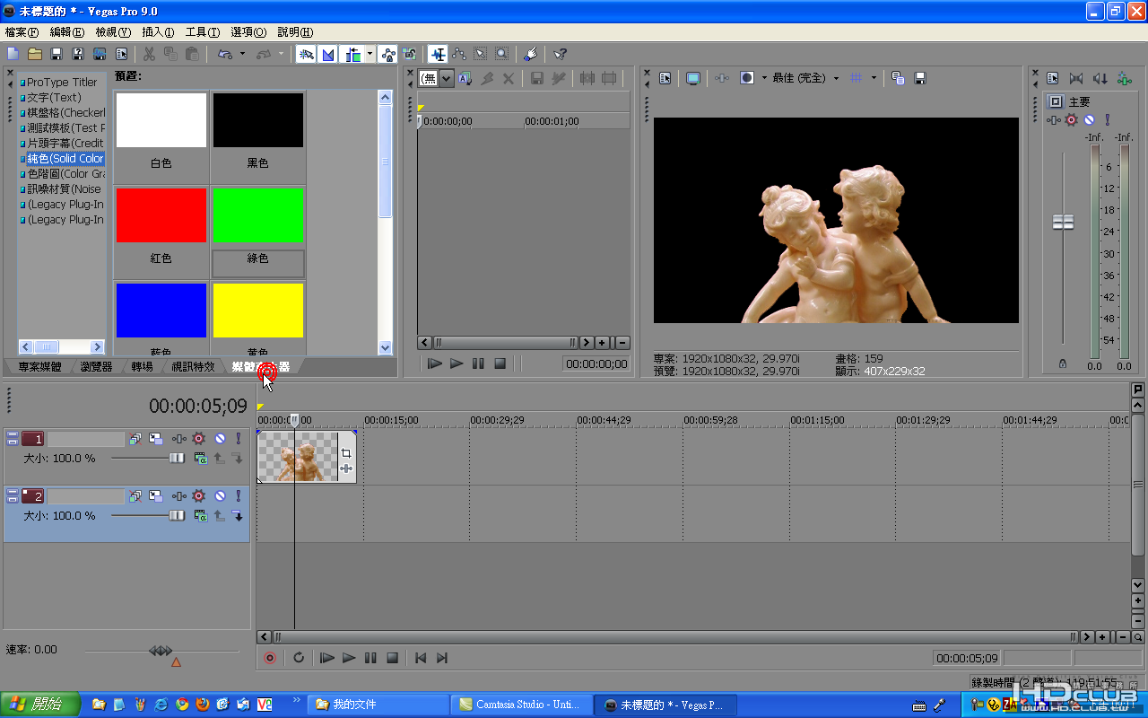
Task: Click the Cut scissors icon in toolbar
Action: tap(149, 55)
